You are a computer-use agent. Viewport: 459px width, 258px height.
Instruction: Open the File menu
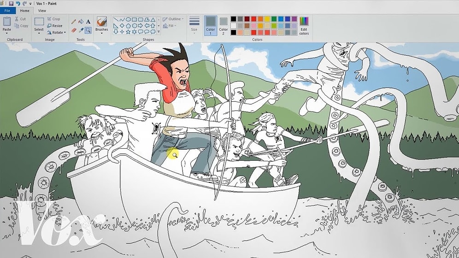[7, 10]
